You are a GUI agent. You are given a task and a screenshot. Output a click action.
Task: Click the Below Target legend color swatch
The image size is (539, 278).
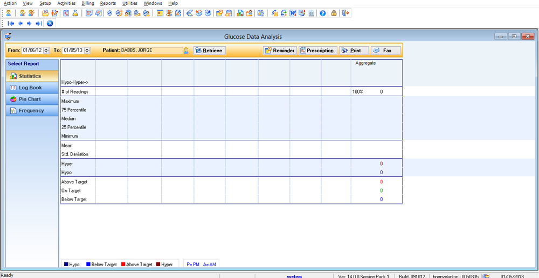coord(88,265)
